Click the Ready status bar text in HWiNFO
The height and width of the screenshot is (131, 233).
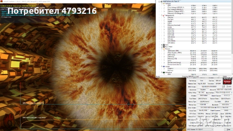point(158,76)
